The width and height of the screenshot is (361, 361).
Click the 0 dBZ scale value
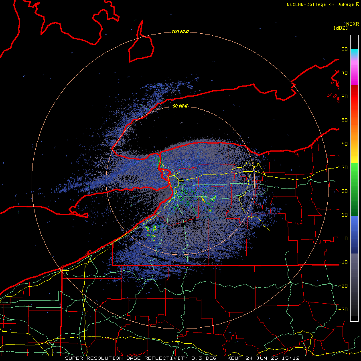346,239
